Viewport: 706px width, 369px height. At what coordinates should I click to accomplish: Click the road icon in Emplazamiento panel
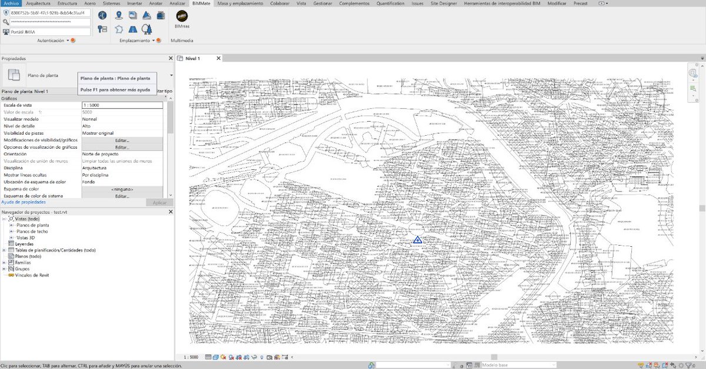click(134, 28)
